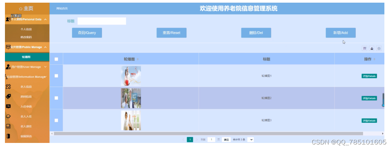Viewport: 392px width, 149px height.
Task: Check the checkbox for 轮播图1 row
Action: tap(56, 76)
